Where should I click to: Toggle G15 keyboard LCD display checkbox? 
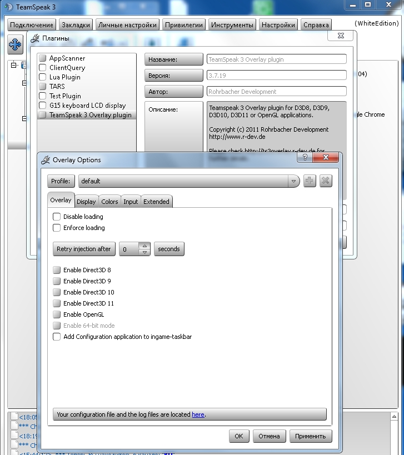pos(43,106)
